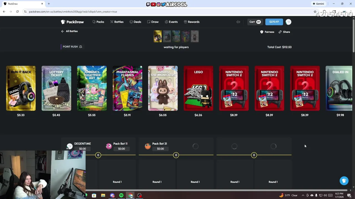Image resolution: width=355 pixels, height=199 pixels.
Task: Click the $6.26 price under Lego
Action: [198, 115]
